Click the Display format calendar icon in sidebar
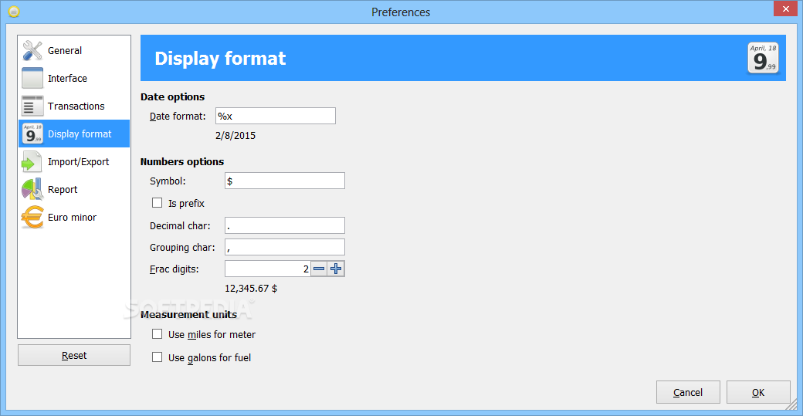Viewport: 803px width, 416px height. [x=32, y=134]
